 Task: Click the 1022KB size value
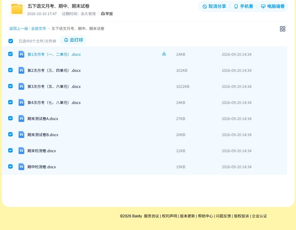coord(183,86)
